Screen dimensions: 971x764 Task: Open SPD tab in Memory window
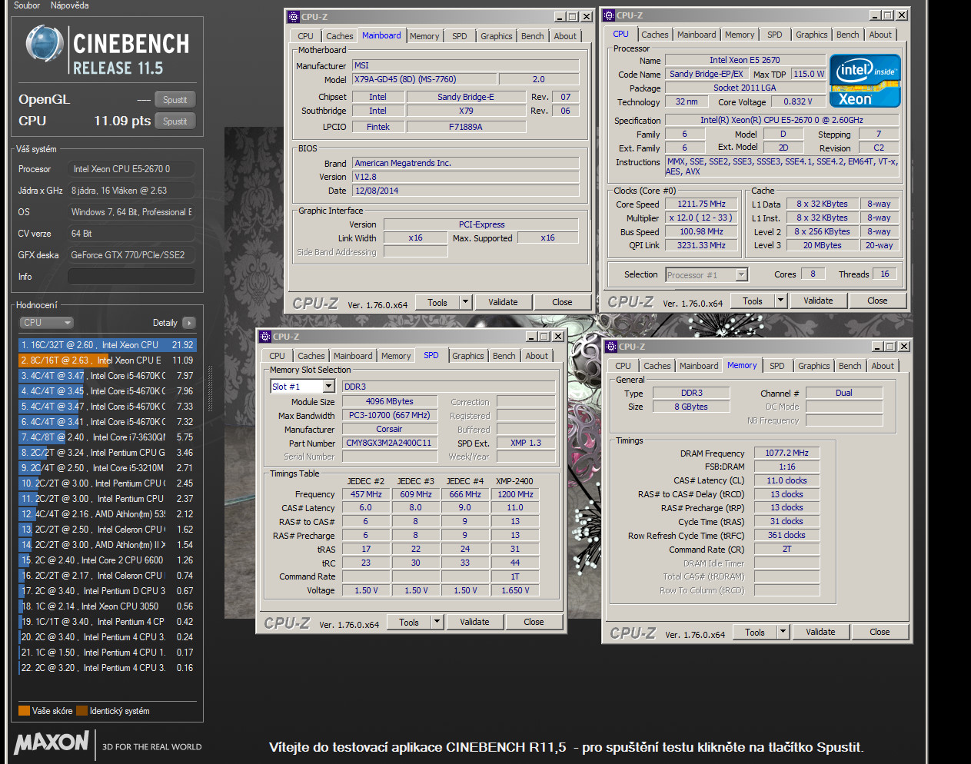777,366
